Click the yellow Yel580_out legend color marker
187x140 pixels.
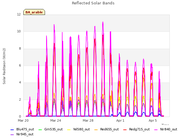coord(69,129)
